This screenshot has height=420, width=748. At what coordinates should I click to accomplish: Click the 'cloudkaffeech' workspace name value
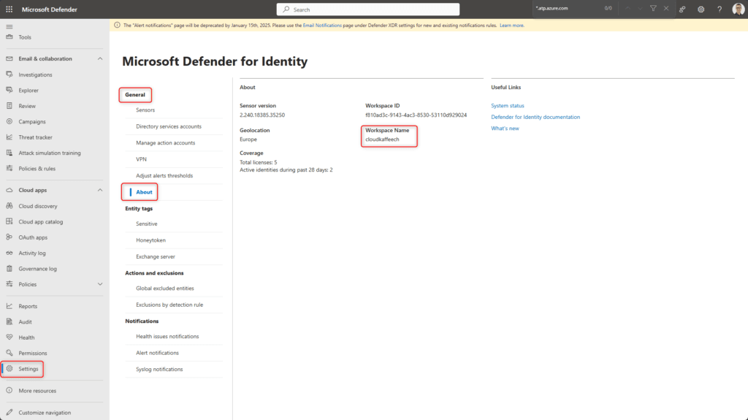pos(382,140)
